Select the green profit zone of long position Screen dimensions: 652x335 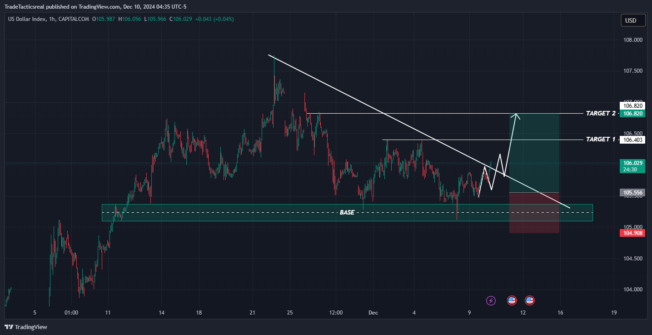click(x=534, y=153)
